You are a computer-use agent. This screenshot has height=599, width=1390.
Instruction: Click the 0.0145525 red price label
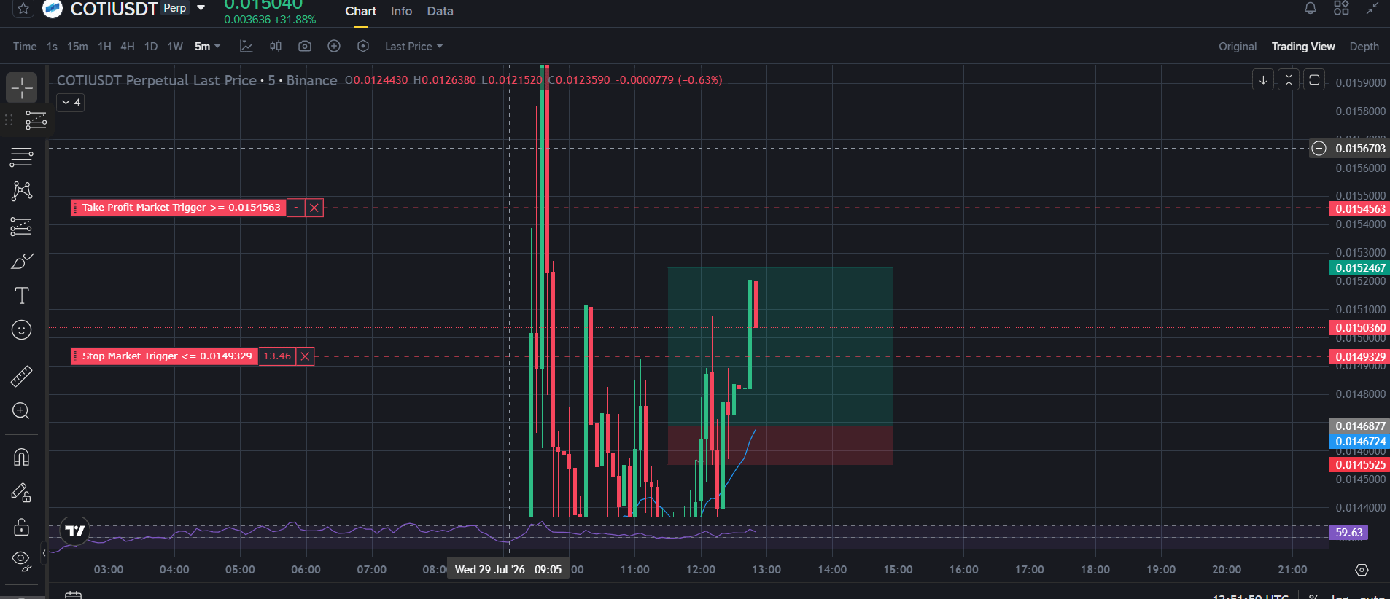[1360, 465]
